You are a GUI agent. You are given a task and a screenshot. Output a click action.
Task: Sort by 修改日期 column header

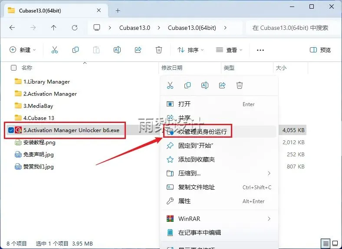tap(172, 68)
